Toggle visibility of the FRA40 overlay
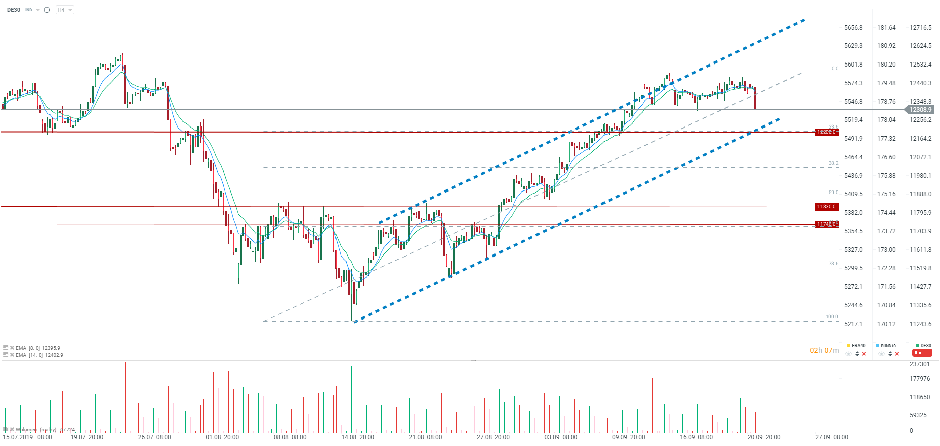940x446 pixels. (849, 354)
